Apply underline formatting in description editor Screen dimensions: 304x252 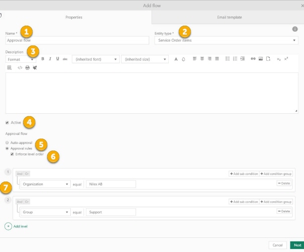point(57,59)
